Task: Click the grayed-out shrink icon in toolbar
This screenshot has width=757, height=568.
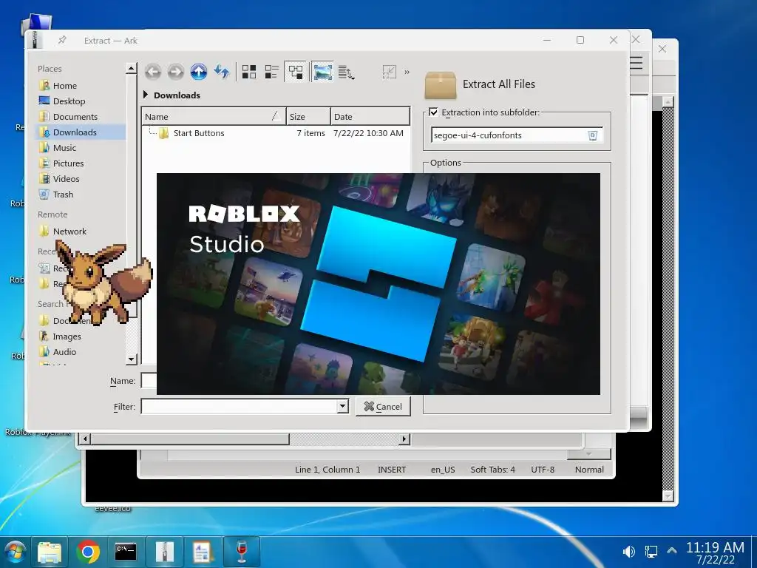Action: pos(389,72)
